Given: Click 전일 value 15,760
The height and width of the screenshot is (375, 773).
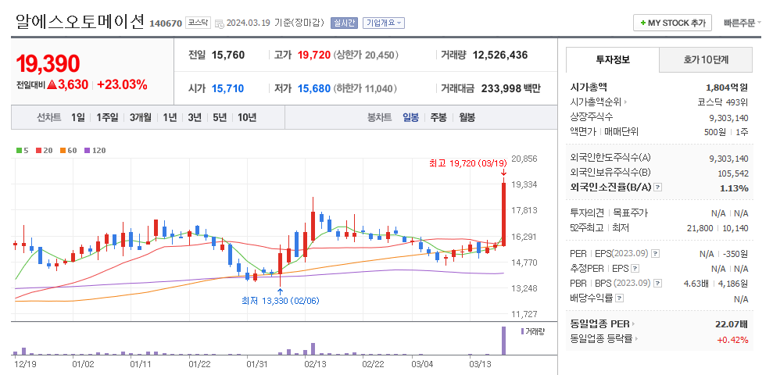Looking at the screenshot, I should [x=227, y=55].
